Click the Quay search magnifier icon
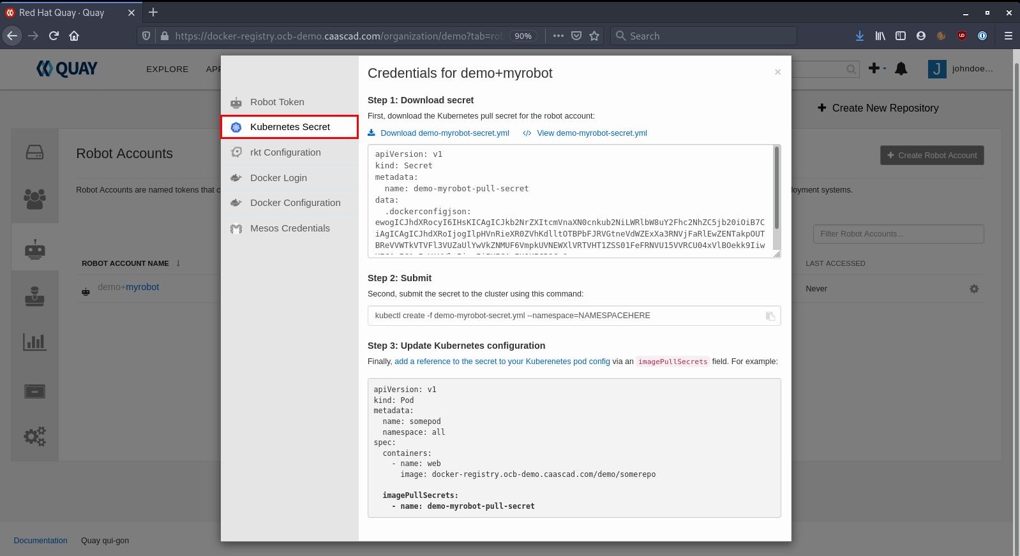 tap(851, 69)
